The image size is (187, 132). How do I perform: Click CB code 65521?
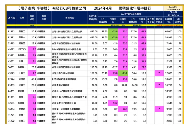click(x=11, y=55)
